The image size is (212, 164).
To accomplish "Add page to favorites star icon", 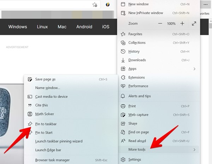I will click(x=95, y=5).
